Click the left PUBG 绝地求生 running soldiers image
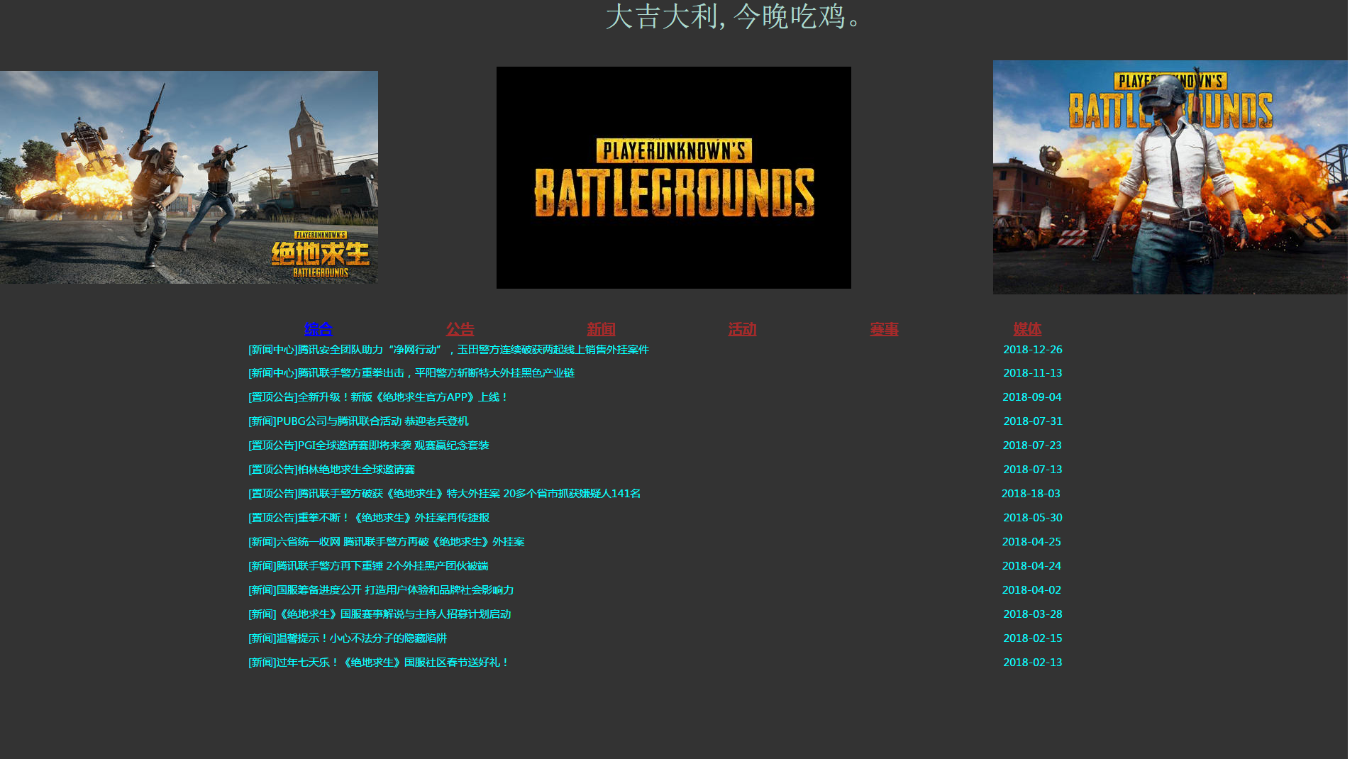Viewport: 1362px width, 759px height. pos(189,177)
